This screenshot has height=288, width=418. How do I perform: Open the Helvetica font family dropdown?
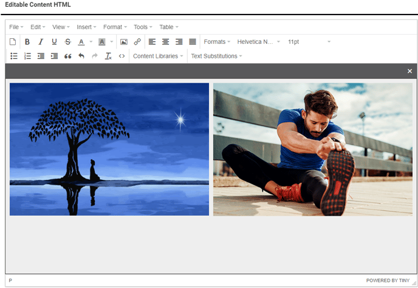258,42
